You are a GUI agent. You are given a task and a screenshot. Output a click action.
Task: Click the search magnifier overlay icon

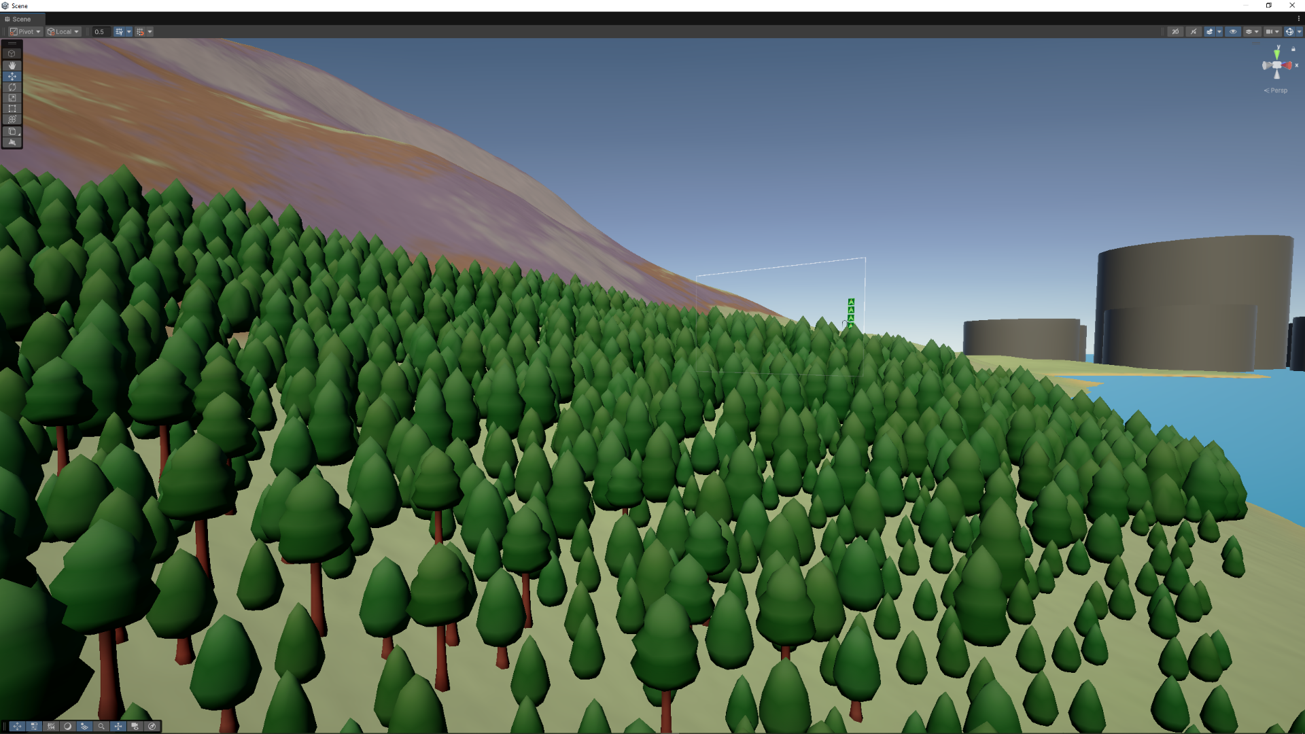pos(101,727)
